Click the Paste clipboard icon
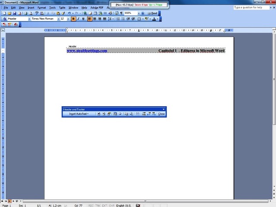 click(58, 13)
